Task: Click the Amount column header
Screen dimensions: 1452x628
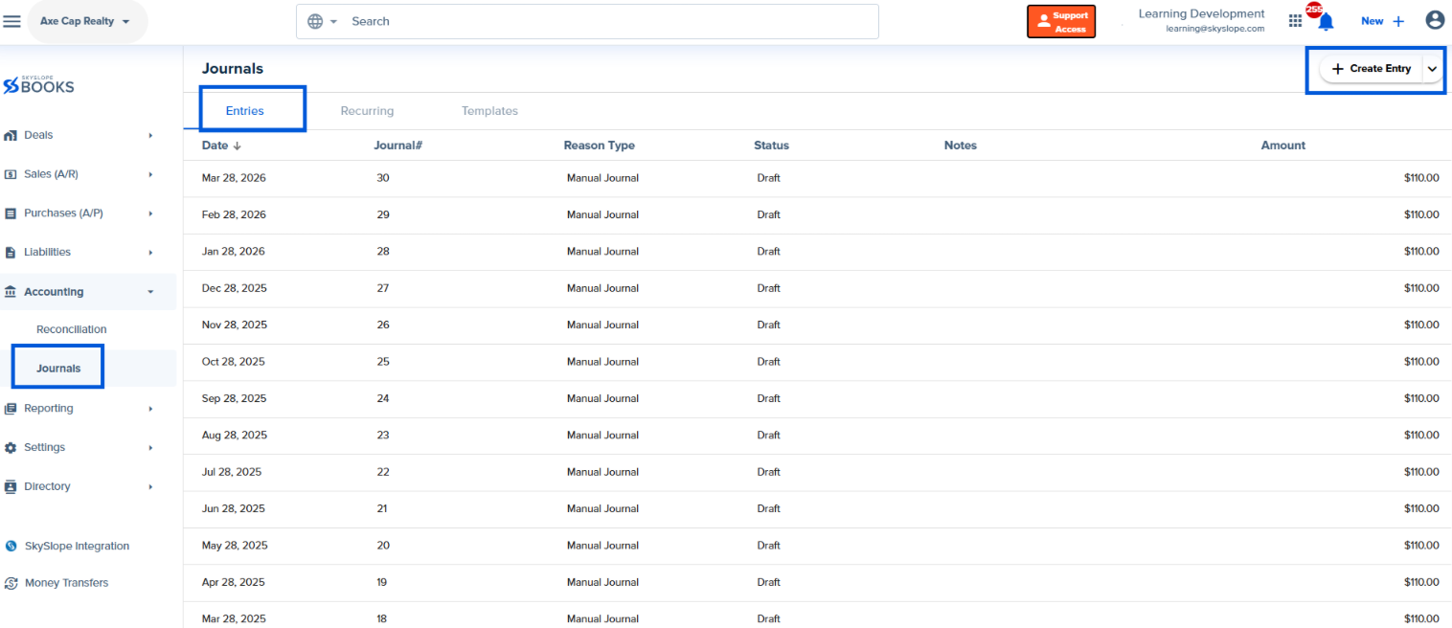Action: [x=1282, y=146]
